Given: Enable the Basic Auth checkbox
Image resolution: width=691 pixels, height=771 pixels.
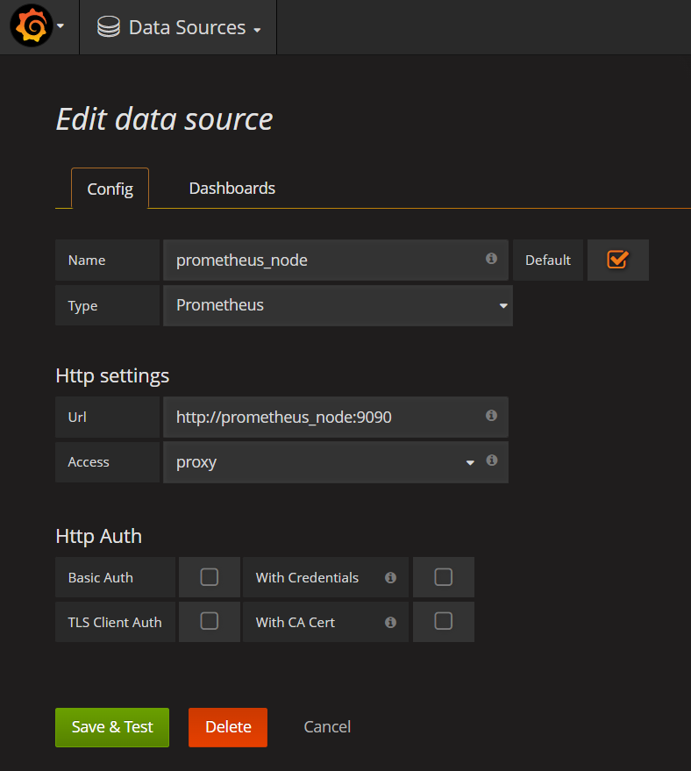Looking at the screenshot, I should click(x=209, y=577).
